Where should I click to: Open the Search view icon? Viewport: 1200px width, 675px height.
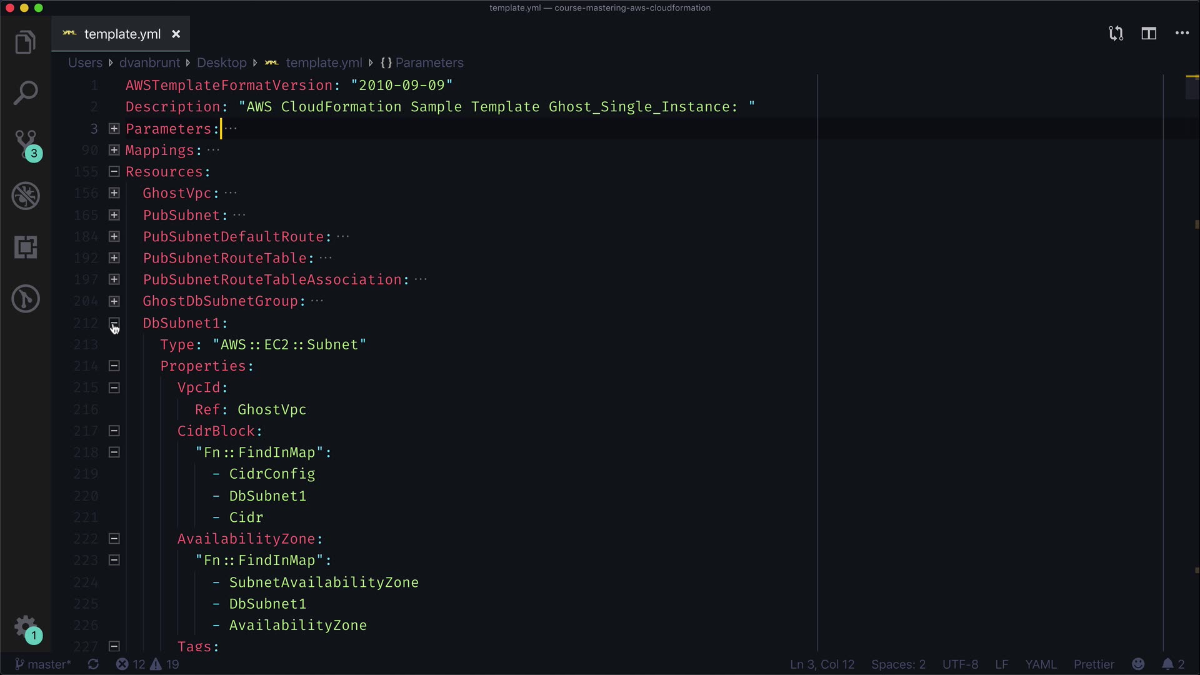25,93
